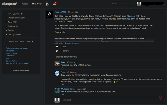Image resolution: width=167 pixels, height=105 pixels.
Task: Open Esky's avatar thumbnail
Action: (x=57, y=64)
